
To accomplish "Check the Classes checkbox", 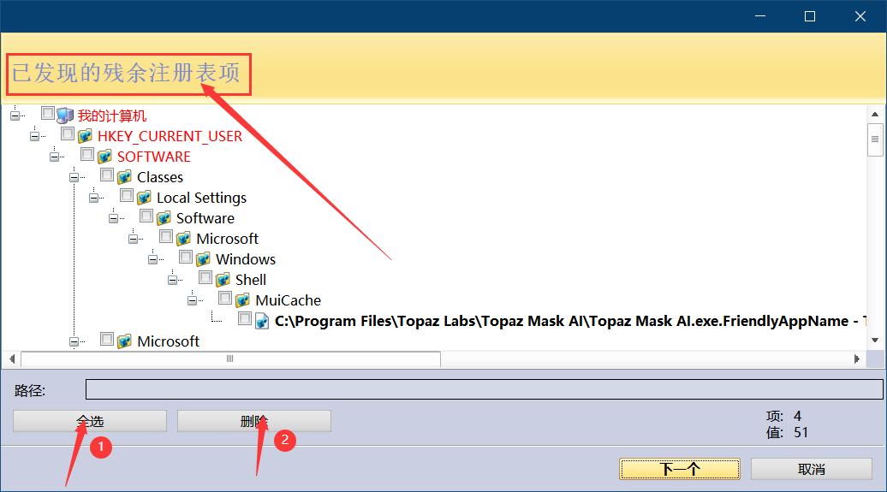I will [x=107, y=175].
